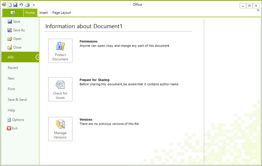
Task: Click 'There are no previous versions of this file'
Action: pos(109,124)
